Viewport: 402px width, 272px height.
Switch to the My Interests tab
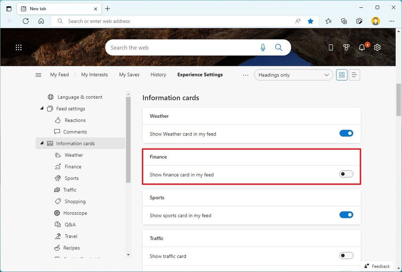[94, 74]
